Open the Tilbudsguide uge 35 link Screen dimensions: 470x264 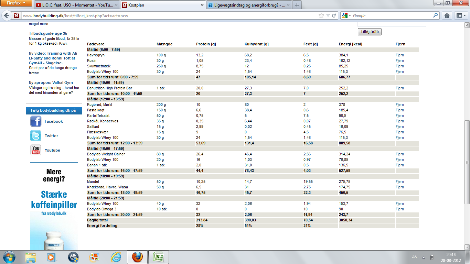point(48,33)
